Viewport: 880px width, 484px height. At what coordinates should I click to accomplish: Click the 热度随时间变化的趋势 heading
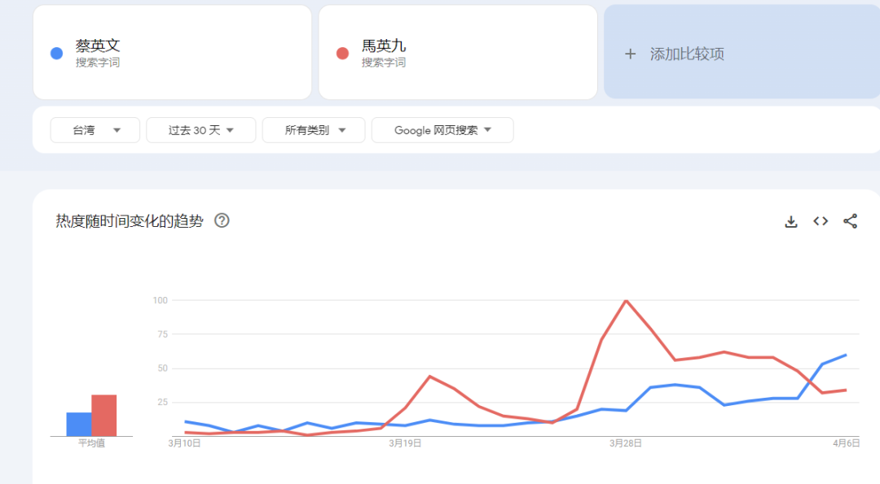(x=130, y=221)
